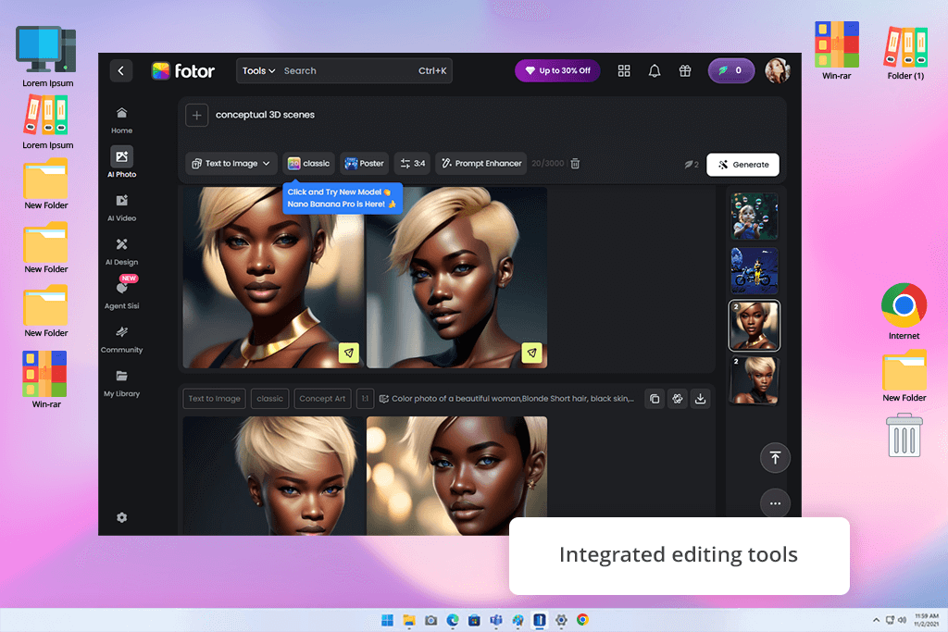Click the Up to 30% Off button
The height and width of the screenshot is (632, 948).
point(557,70)
